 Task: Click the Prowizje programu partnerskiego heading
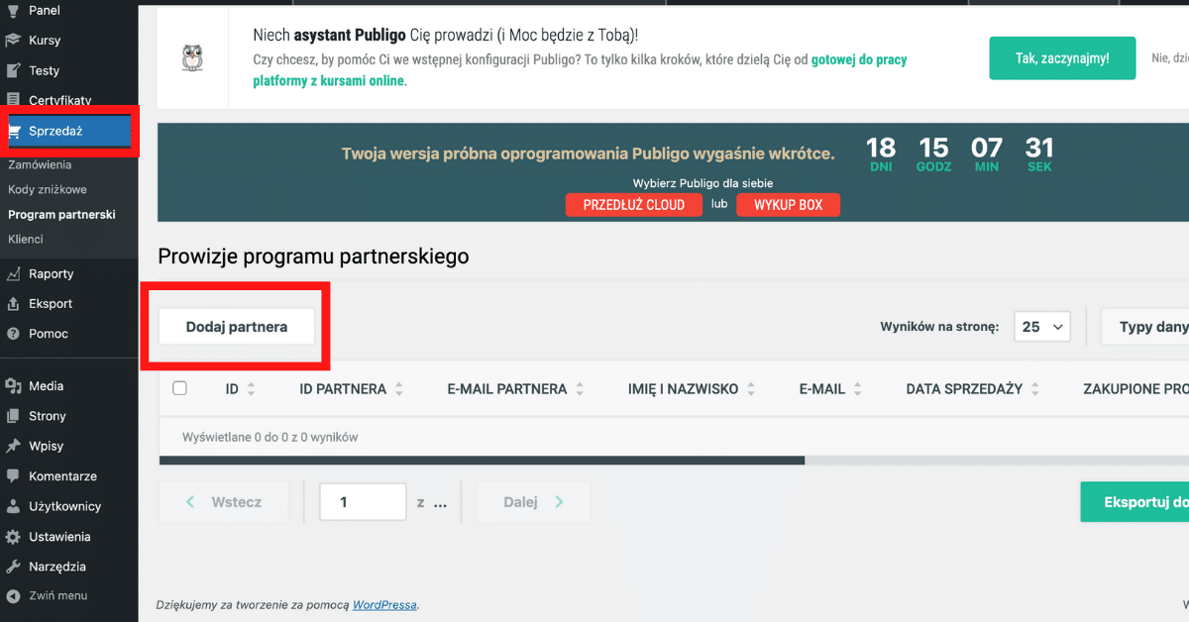click(313, 257)
